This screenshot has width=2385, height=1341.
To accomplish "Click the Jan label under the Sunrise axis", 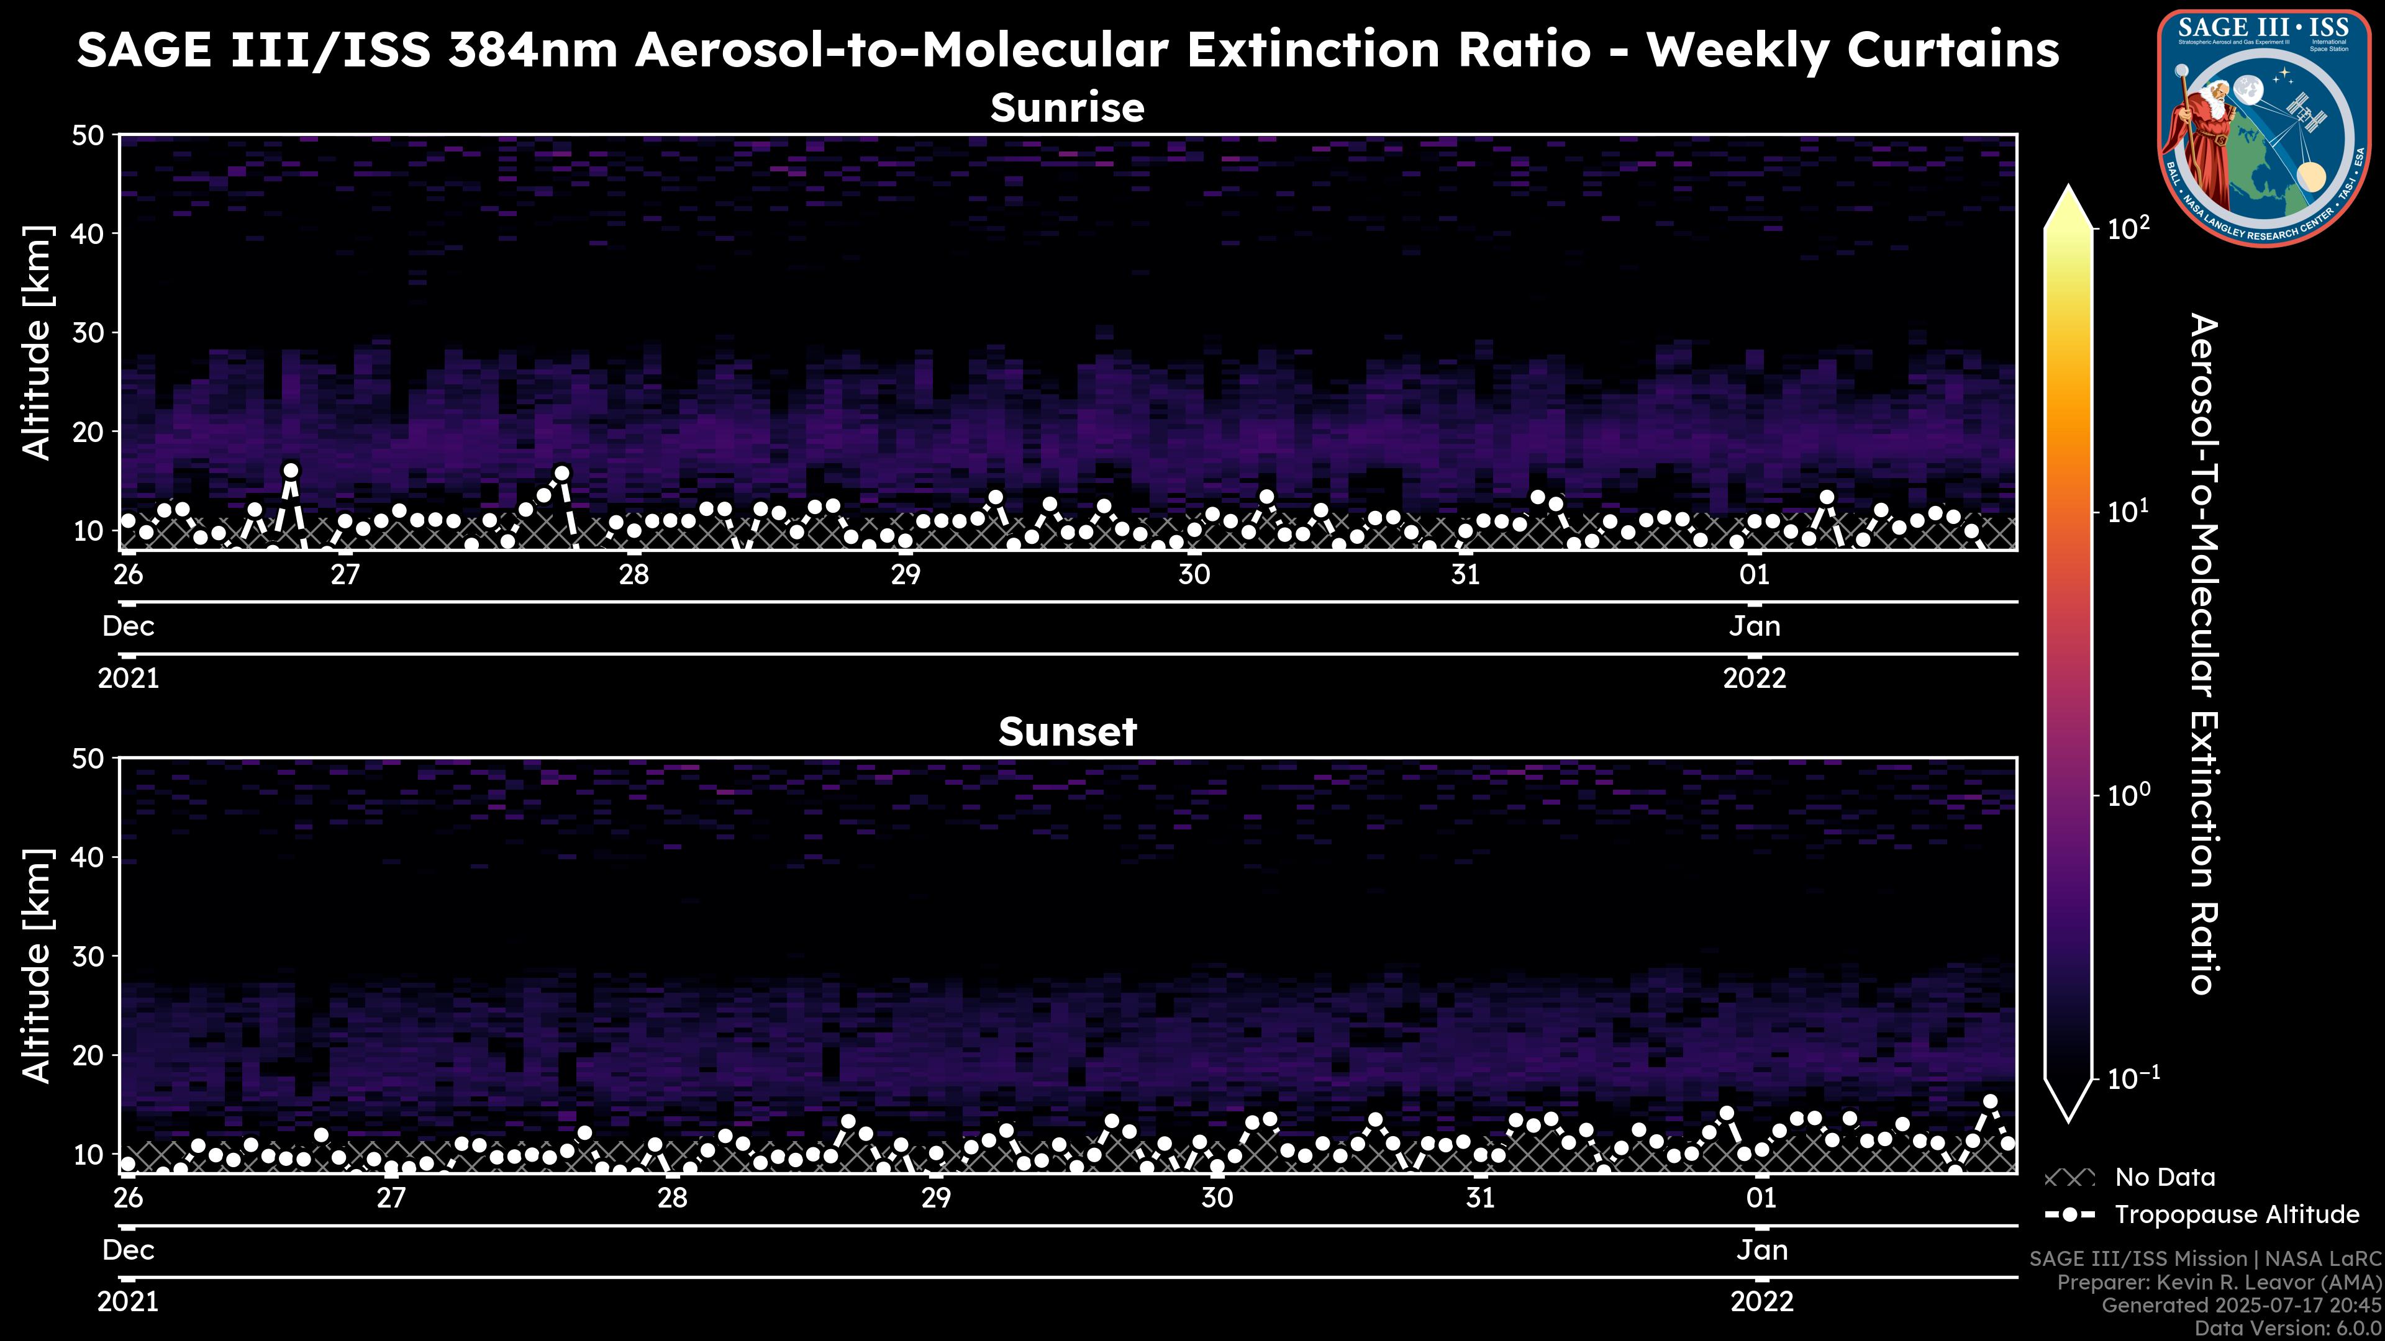I will [x=1753, y=626].
